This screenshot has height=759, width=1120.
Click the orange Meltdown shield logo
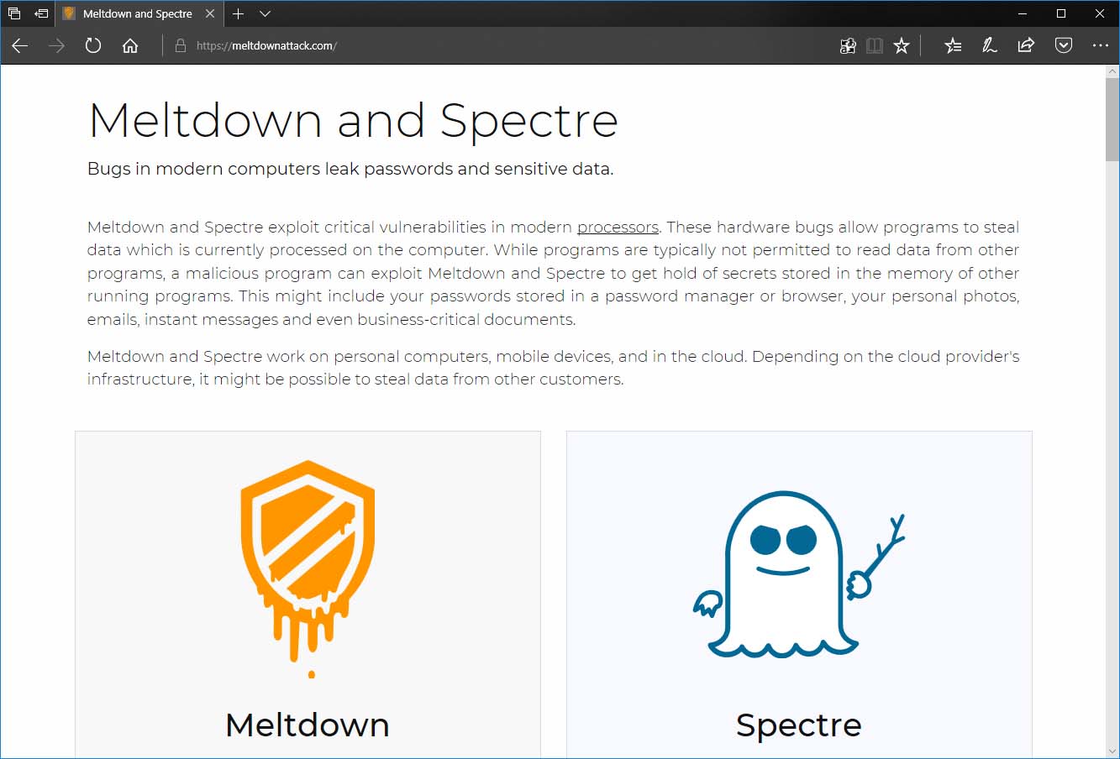coord(308,569)
